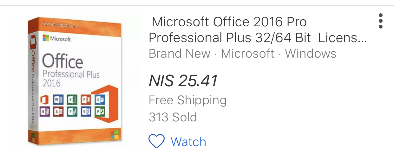Click the orange PowerPoint icon on the box

tap(86, 100)
